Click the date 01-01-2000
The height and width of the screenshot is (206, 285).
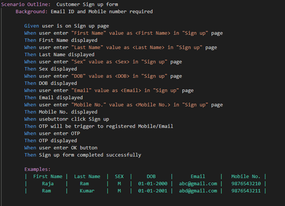pyautogui.click(x=153, y=184)
